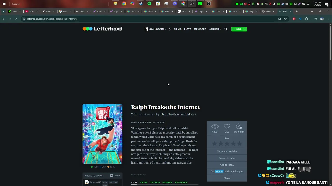Viewport: 332px width, 186px height.
Task: Open the Kick app in taskbar
Action: click(x=200, y=4)
